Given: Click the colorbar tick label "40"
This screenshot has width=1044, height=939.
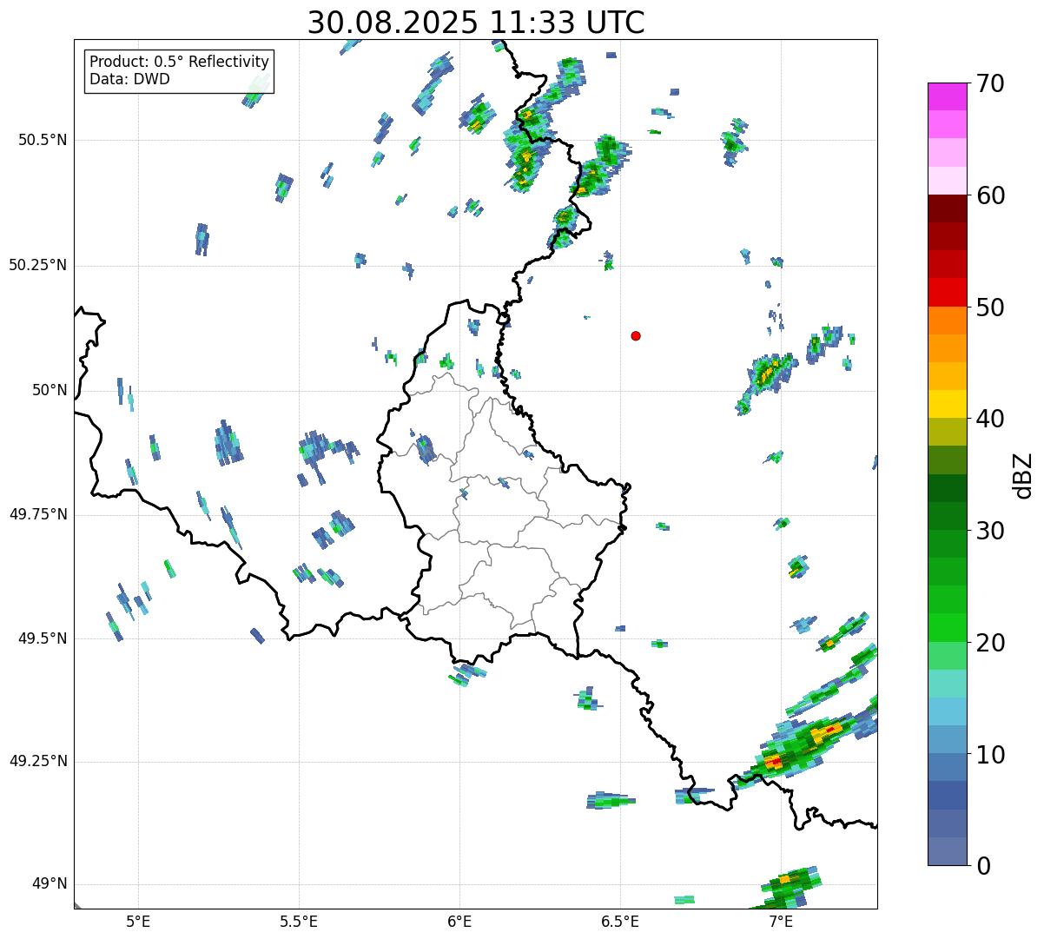Looking at the screenshot, I should click(990, 419).
